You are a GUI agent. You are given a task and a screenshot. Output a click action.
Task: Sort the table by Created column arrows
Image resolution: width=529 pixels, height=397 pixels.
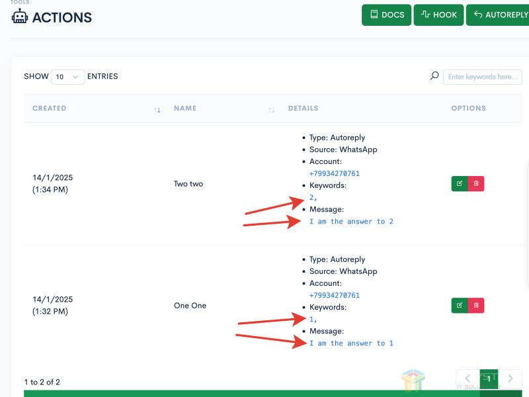157,109
